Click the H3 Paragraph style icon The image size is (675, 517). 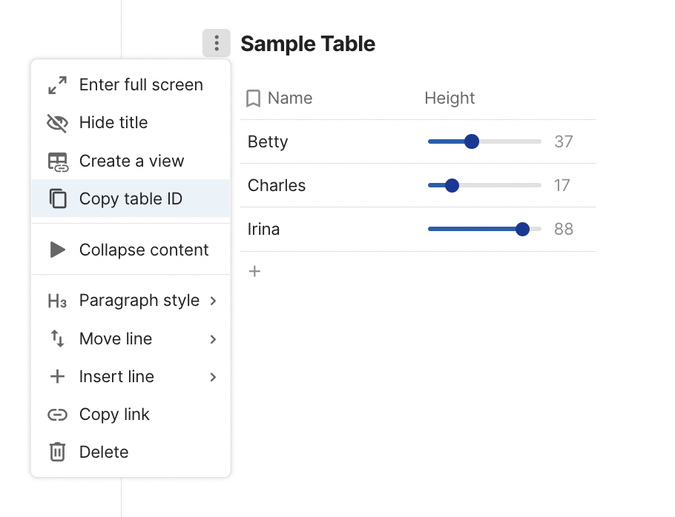point(57,301)
